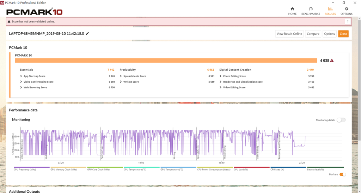
Task: Click the PCMark 10 logo
Action: (34, 12)
